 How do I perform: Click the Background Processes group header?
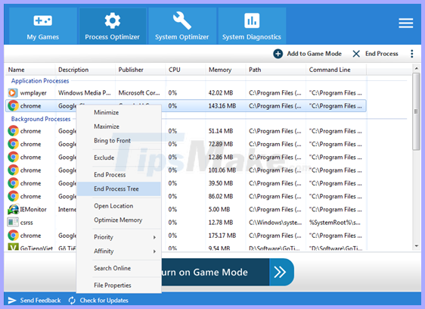point(41,119)
